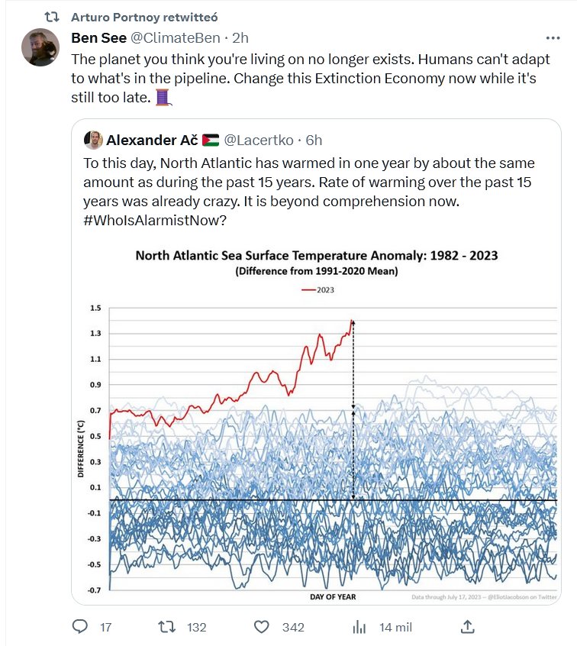Click the reply speech bubble icon

[x=81, y=627]
